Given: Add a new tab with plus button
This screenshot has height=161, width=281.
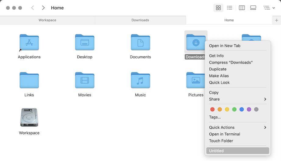Looking at the screenshot, I should pos(276,20).
